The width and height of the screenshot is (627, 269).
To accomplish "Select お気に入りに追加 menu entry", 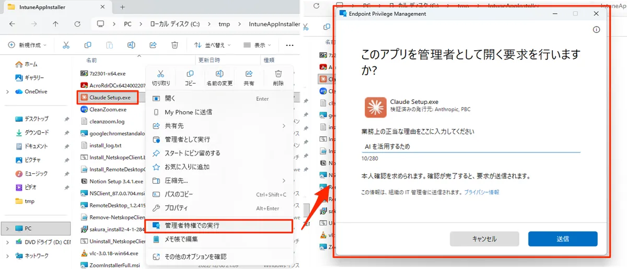I will tap(218, 167).
